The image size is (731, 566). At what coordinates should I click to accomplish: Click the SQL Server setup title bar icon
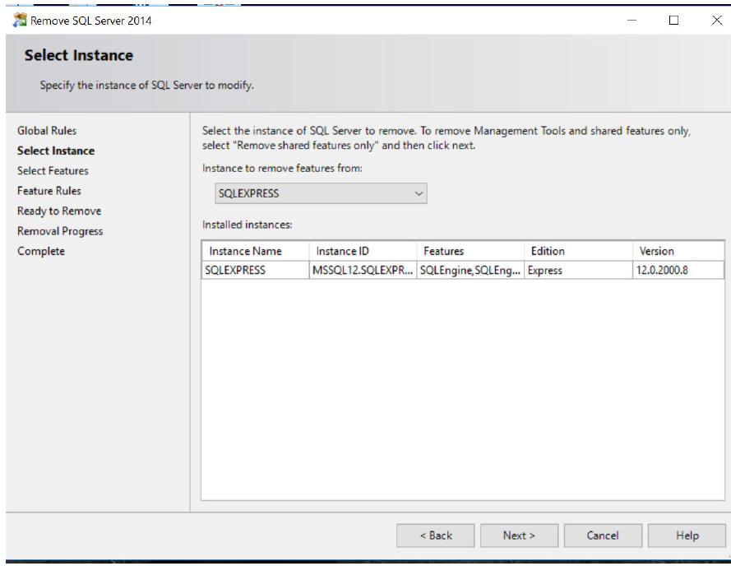(x=20, y=20)
